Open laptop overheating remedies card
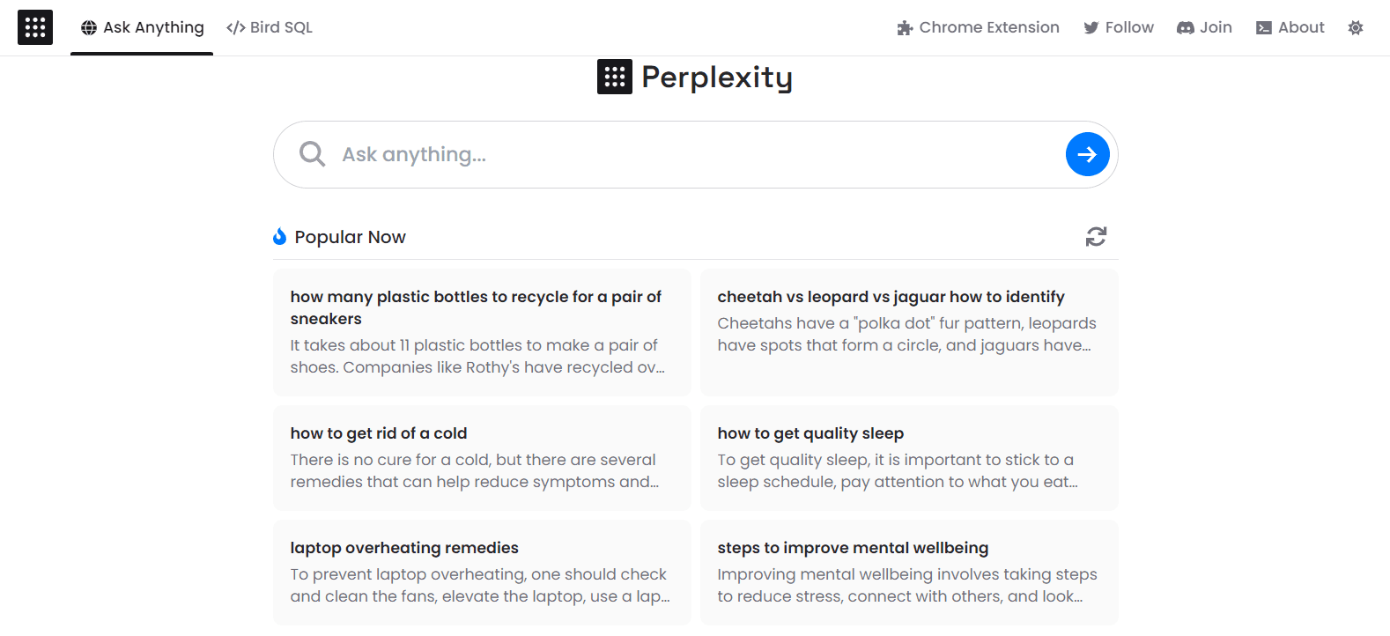 (x=482, y=572)
